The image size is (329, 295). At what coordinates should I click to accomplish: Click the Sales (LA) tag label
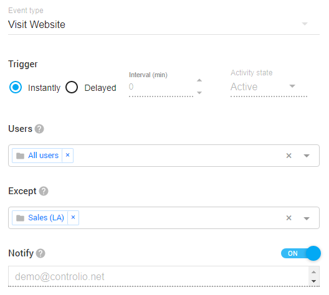click(46, 218)
